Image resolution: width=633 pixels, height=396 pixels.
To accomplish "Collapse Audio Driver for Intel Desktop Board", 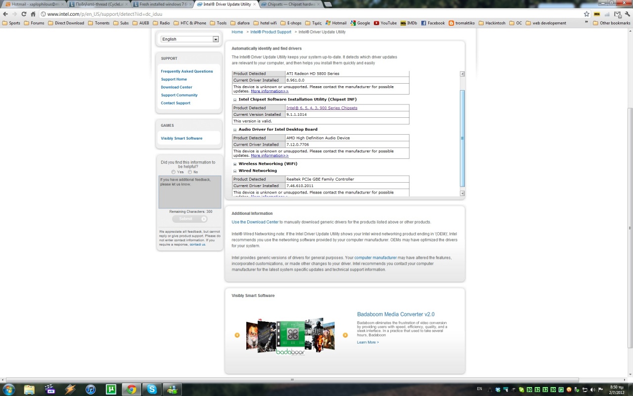I will click(235, 130).
